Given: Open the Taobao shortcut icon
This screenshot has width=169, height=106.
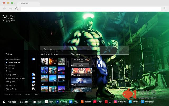Looking at the screenshot, I should 82,102.
